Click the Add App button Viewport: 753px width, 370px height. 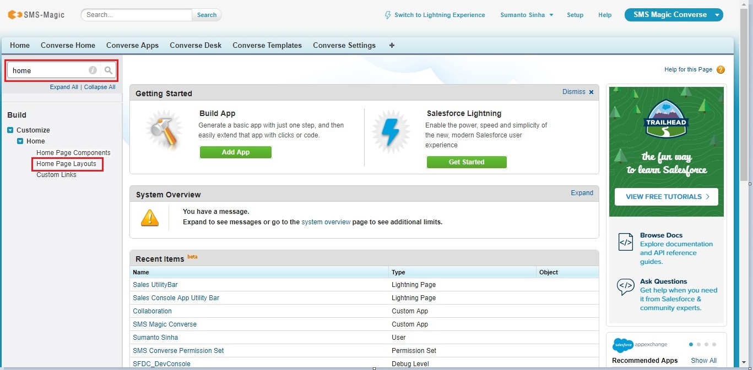(236, 152)
